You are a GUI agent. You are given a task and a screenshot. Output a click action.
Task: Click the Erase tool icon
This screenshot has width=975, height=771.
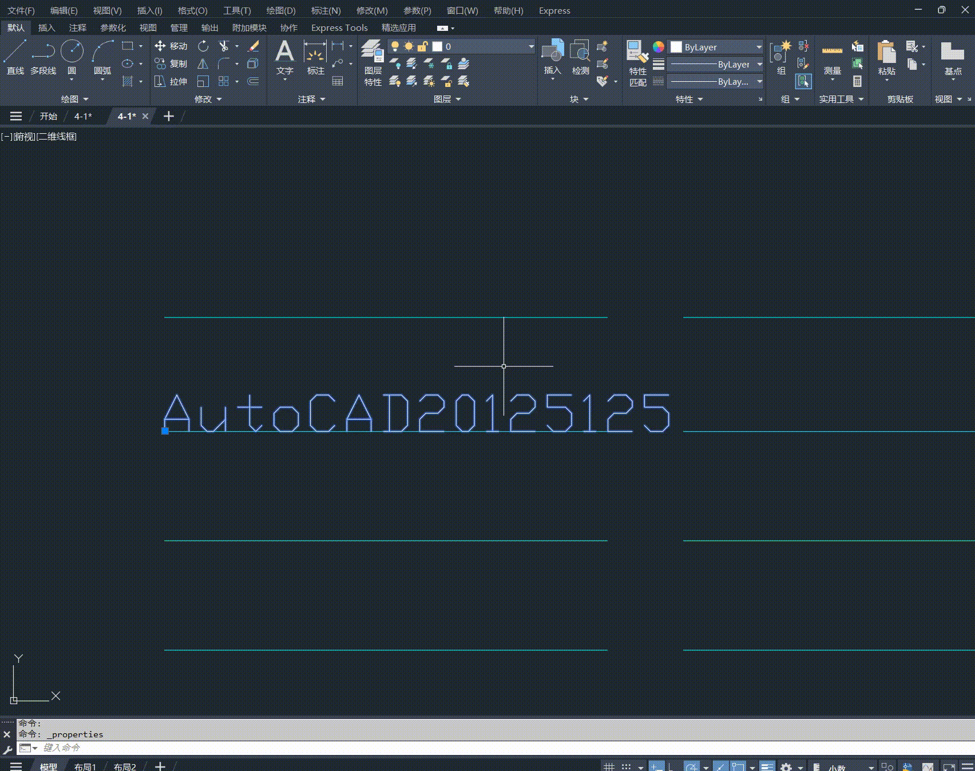(x=253, y=46)
